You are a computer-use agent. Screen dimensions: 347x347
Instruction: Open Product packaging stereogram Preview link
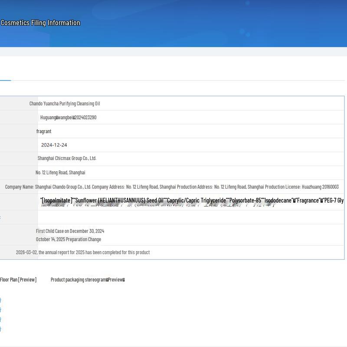[x=88, y=279]
